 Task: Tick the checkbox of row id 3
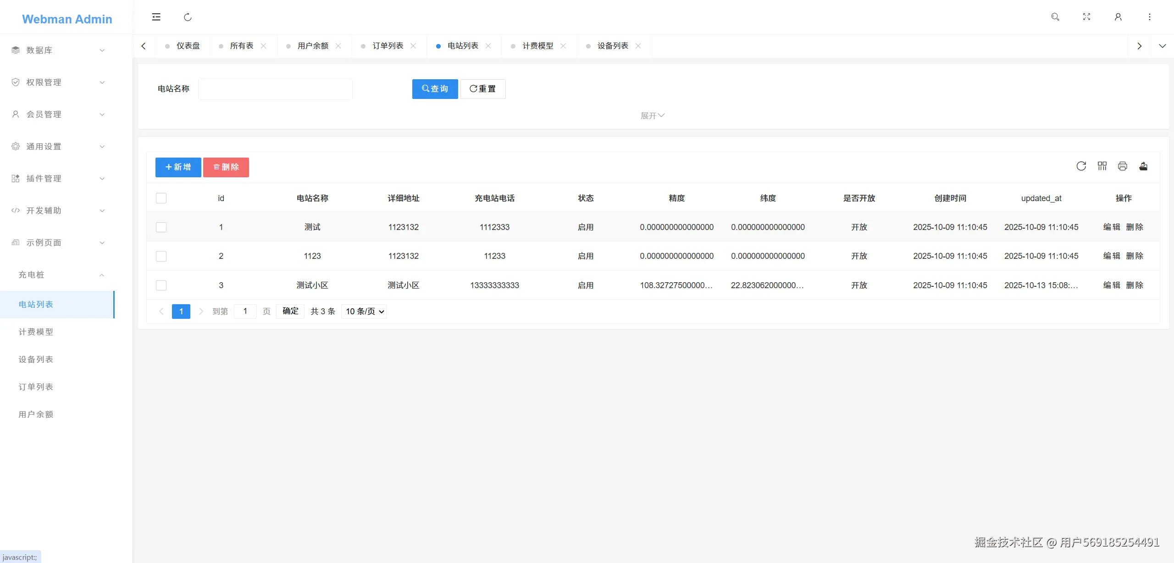pos(161,285)
